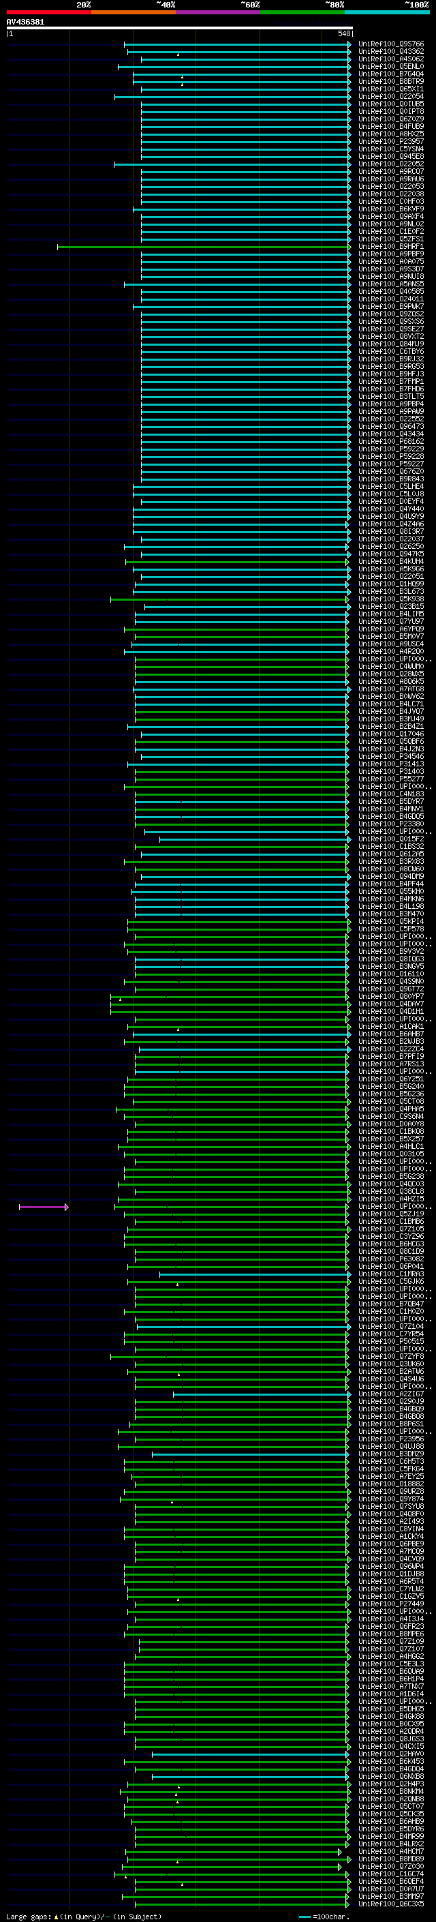Select the UniRef100_Q01PT8 label
The height and width of the screenshot is (1922, 436).
(391, 111)
